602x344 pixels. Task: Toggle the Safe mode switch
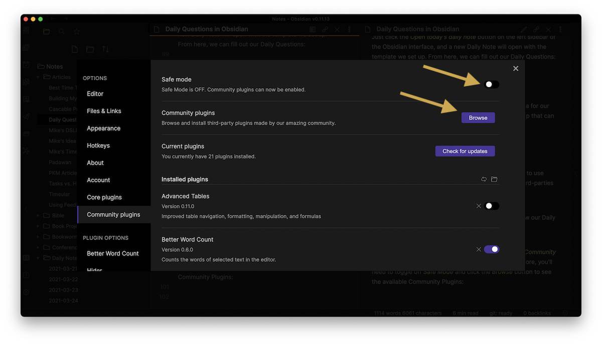(492, 84)
